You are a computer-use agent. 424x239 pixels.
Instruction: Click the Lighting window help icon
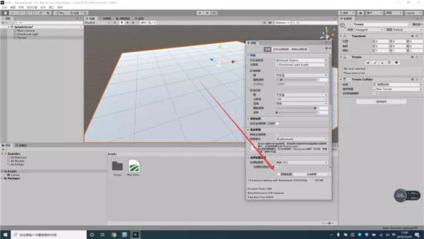click(x=327, y=48)
